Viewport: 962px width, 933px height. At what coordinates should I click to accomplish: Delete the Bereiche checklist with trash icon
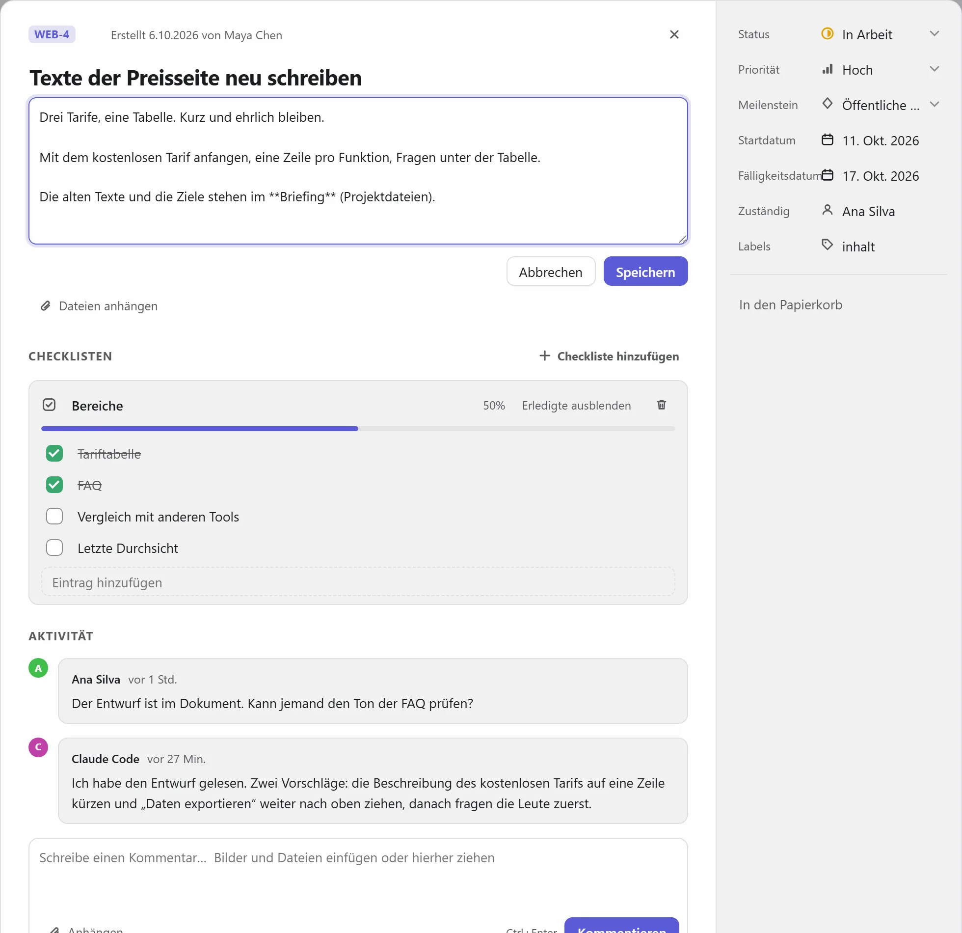click(661, 405)
